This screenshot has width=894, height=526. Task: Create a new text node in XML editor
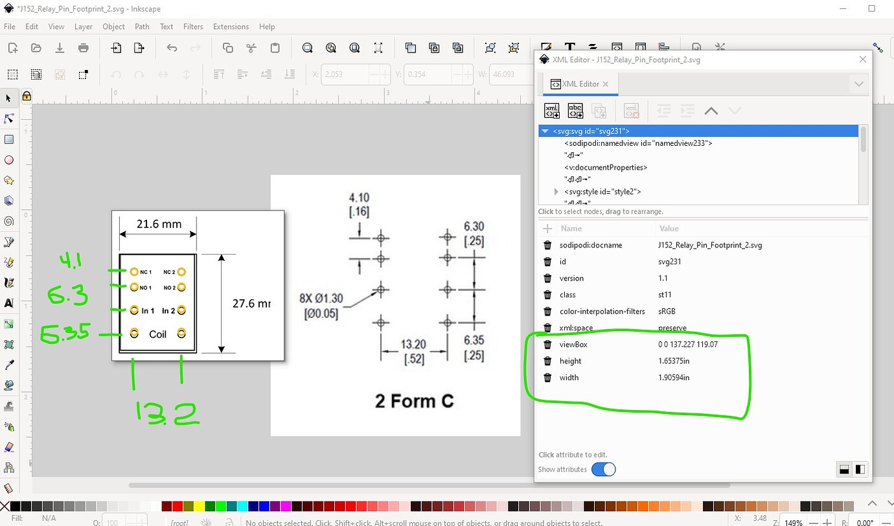tap(575, 110)
